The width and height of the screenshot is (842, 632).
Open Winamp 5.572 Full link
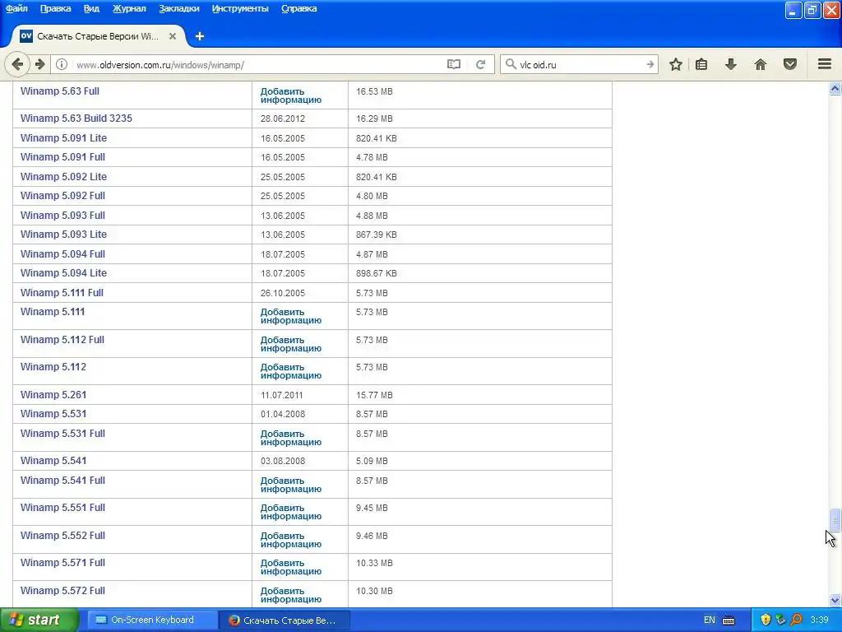[x=62, y=591]
